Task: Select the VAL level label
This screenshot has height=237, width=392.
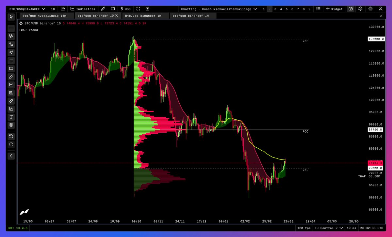Action: (305, 170)
